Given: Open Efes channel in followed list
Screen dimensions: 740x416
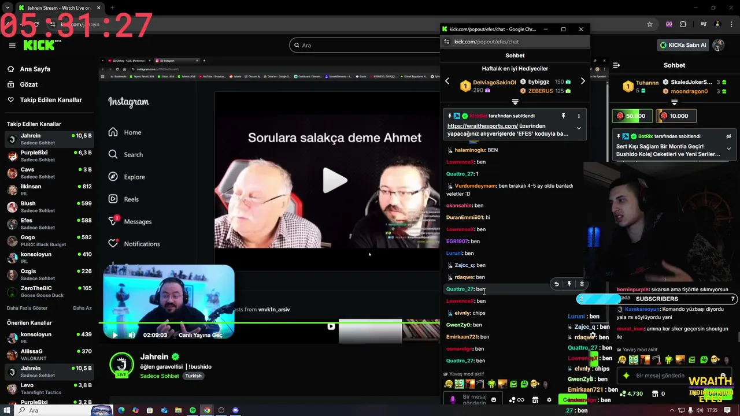Looking at the screenshot, I should pyautogui.click(x=49, y=224).
